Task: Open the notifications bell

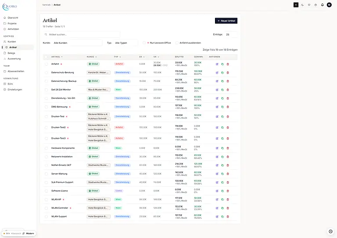Action: click(323, 5)
